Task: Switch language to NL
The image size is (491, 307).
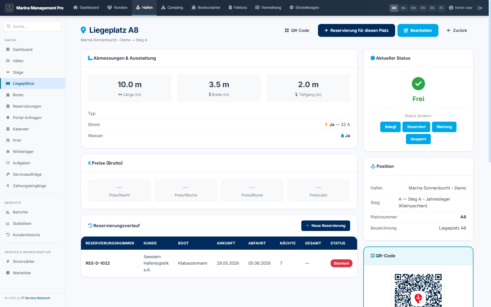Action: pos(404,8)
